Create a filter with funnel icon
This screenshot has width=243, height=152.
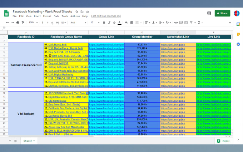click(191, 23)
